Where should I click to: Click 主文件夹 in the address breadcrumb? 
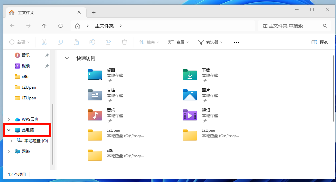point(104,26)
